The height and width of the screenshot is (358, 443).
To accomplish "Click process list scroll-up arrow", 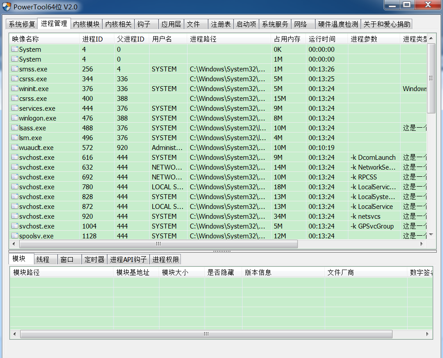I will point(431,38).
